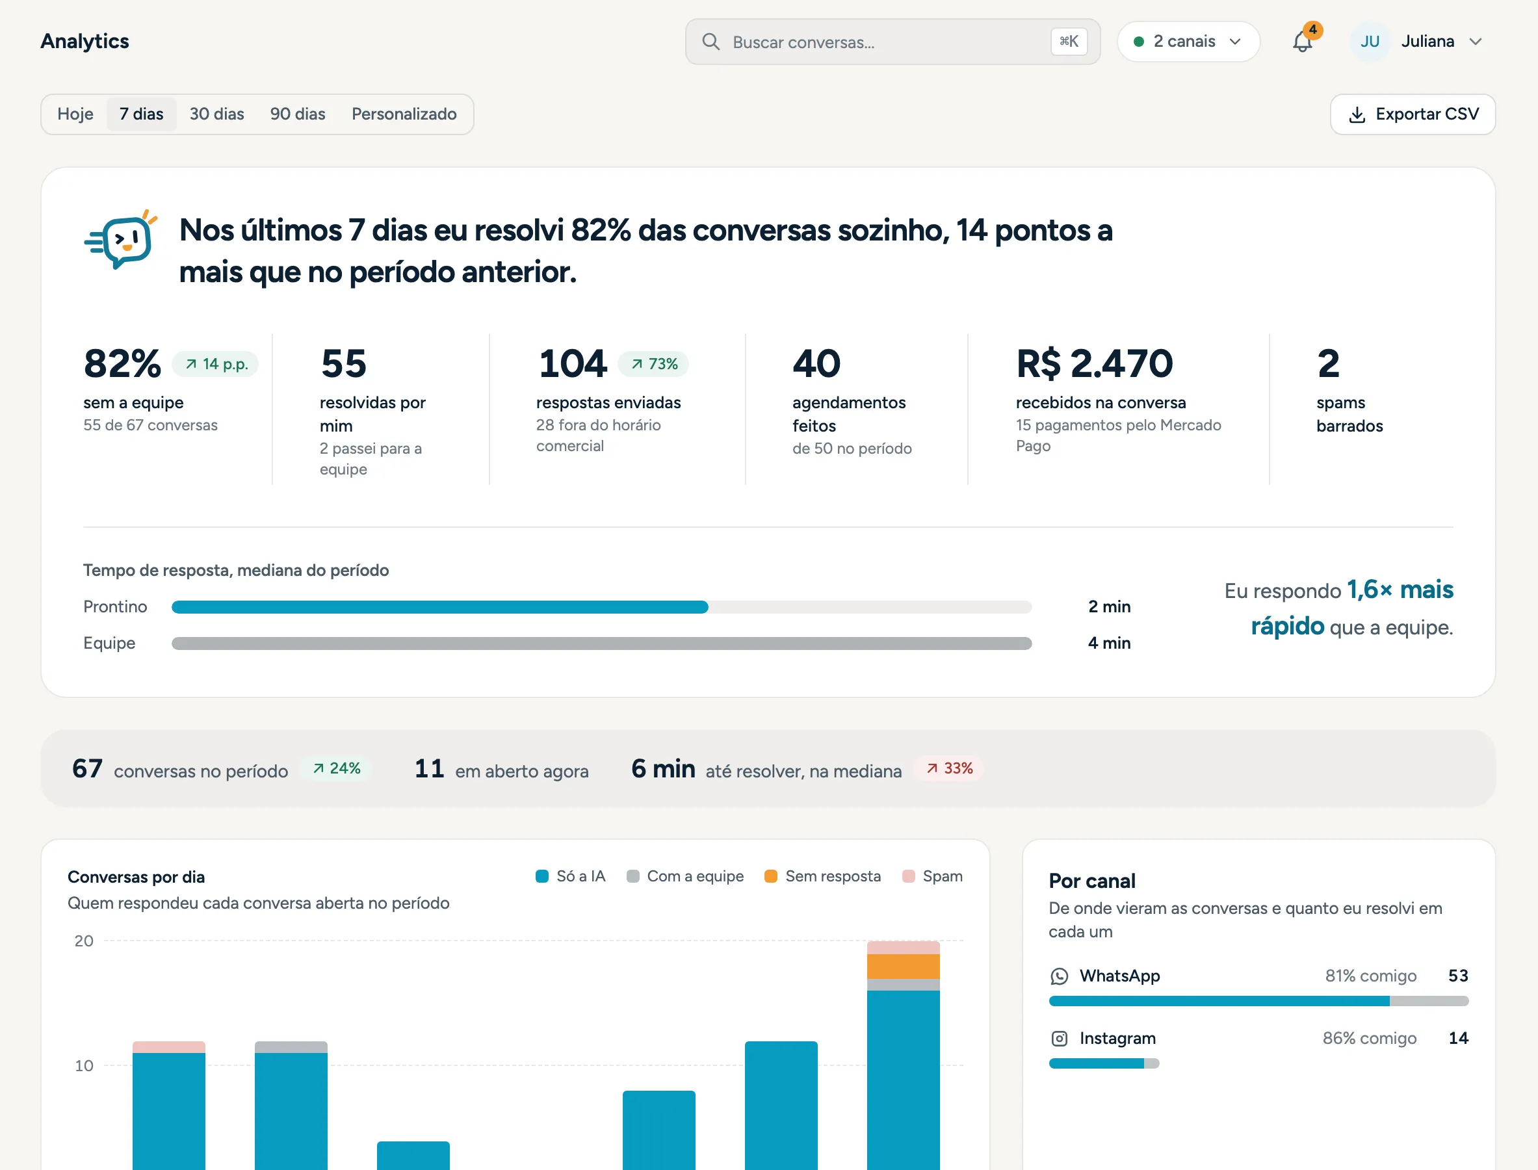Click the notification count badge 4
The image size is (1538, 1170).
click(x=1312, y=30)
